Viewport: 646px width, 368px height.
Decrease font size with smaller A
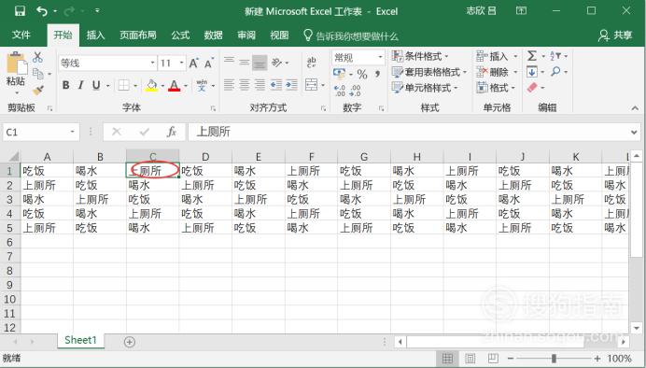coord(209,64)
